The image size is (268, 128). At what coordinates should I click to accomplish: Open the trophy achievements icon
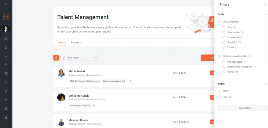[6, 47]
